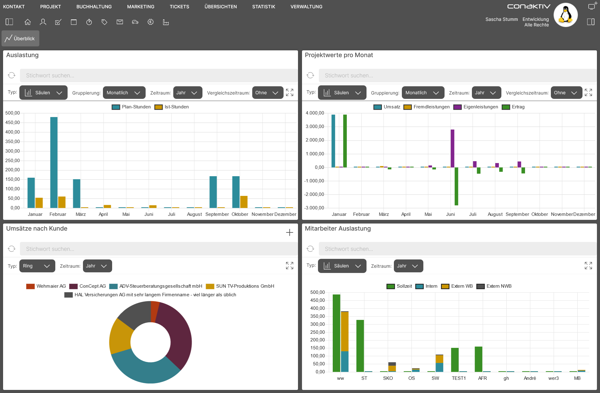Image resolution: width=600 pixels, height=393 pixels.
Task: Open the STATISTIK menu
Action: point(264,6)
